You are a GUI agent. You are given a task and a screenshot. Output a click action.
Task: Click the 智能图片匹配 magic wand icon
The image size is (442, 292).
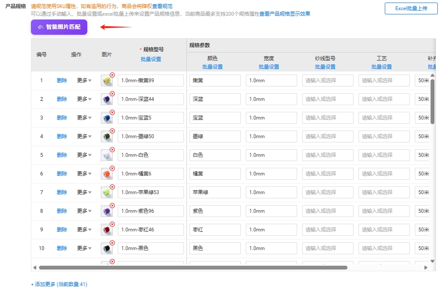tap(40, 27)
